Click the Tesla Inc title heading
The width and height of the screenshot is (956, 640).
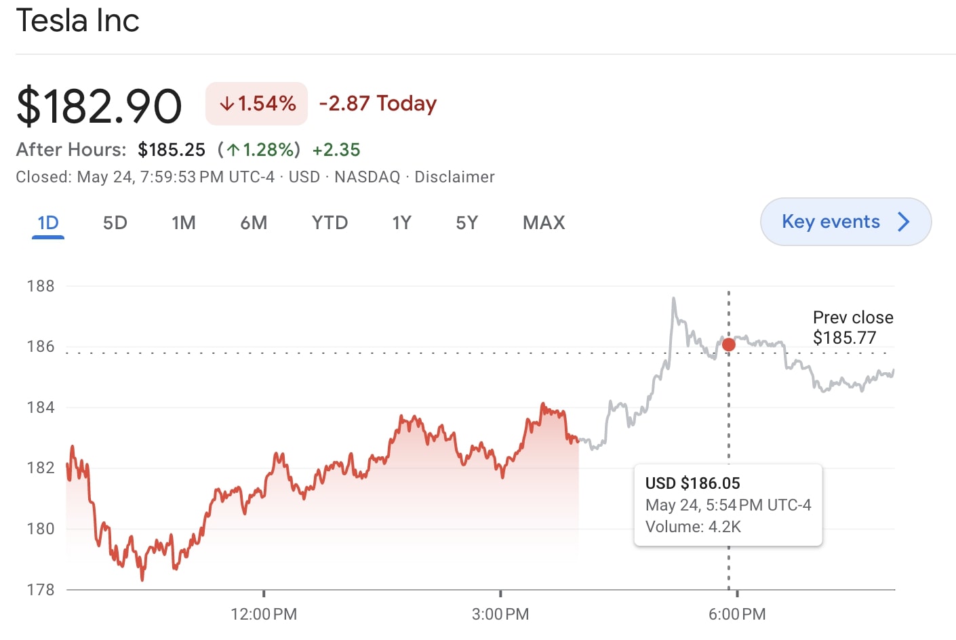click(x=77, y=21)
